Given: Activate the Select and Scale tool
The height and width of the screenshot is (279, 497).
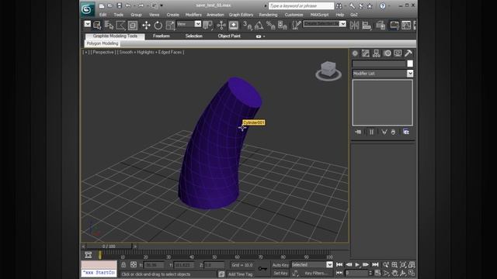Looking at the screenshot, I should [x=170, y=25].
